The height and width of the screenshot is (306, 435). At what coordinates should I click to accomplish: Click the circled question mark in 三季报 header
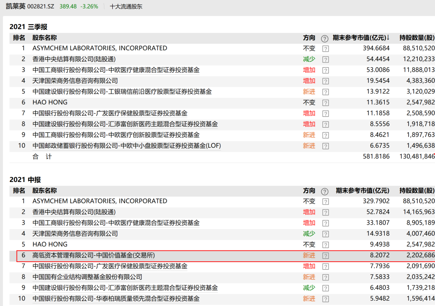[x=325, y=38]
